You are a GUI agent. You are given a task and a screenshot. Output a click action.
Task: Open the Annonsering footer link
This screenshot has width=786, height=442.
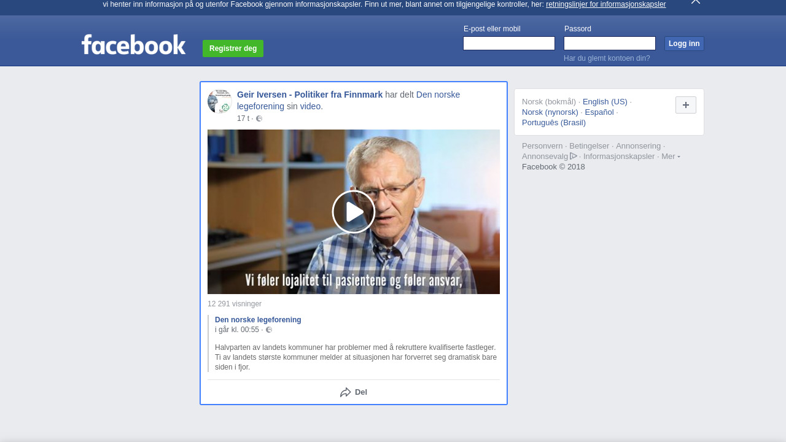(639, 146)
